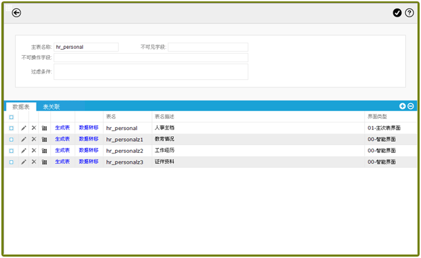Remove a row with the minus icon
Viewport: 421px width, 258px height.
coord(411,106)
